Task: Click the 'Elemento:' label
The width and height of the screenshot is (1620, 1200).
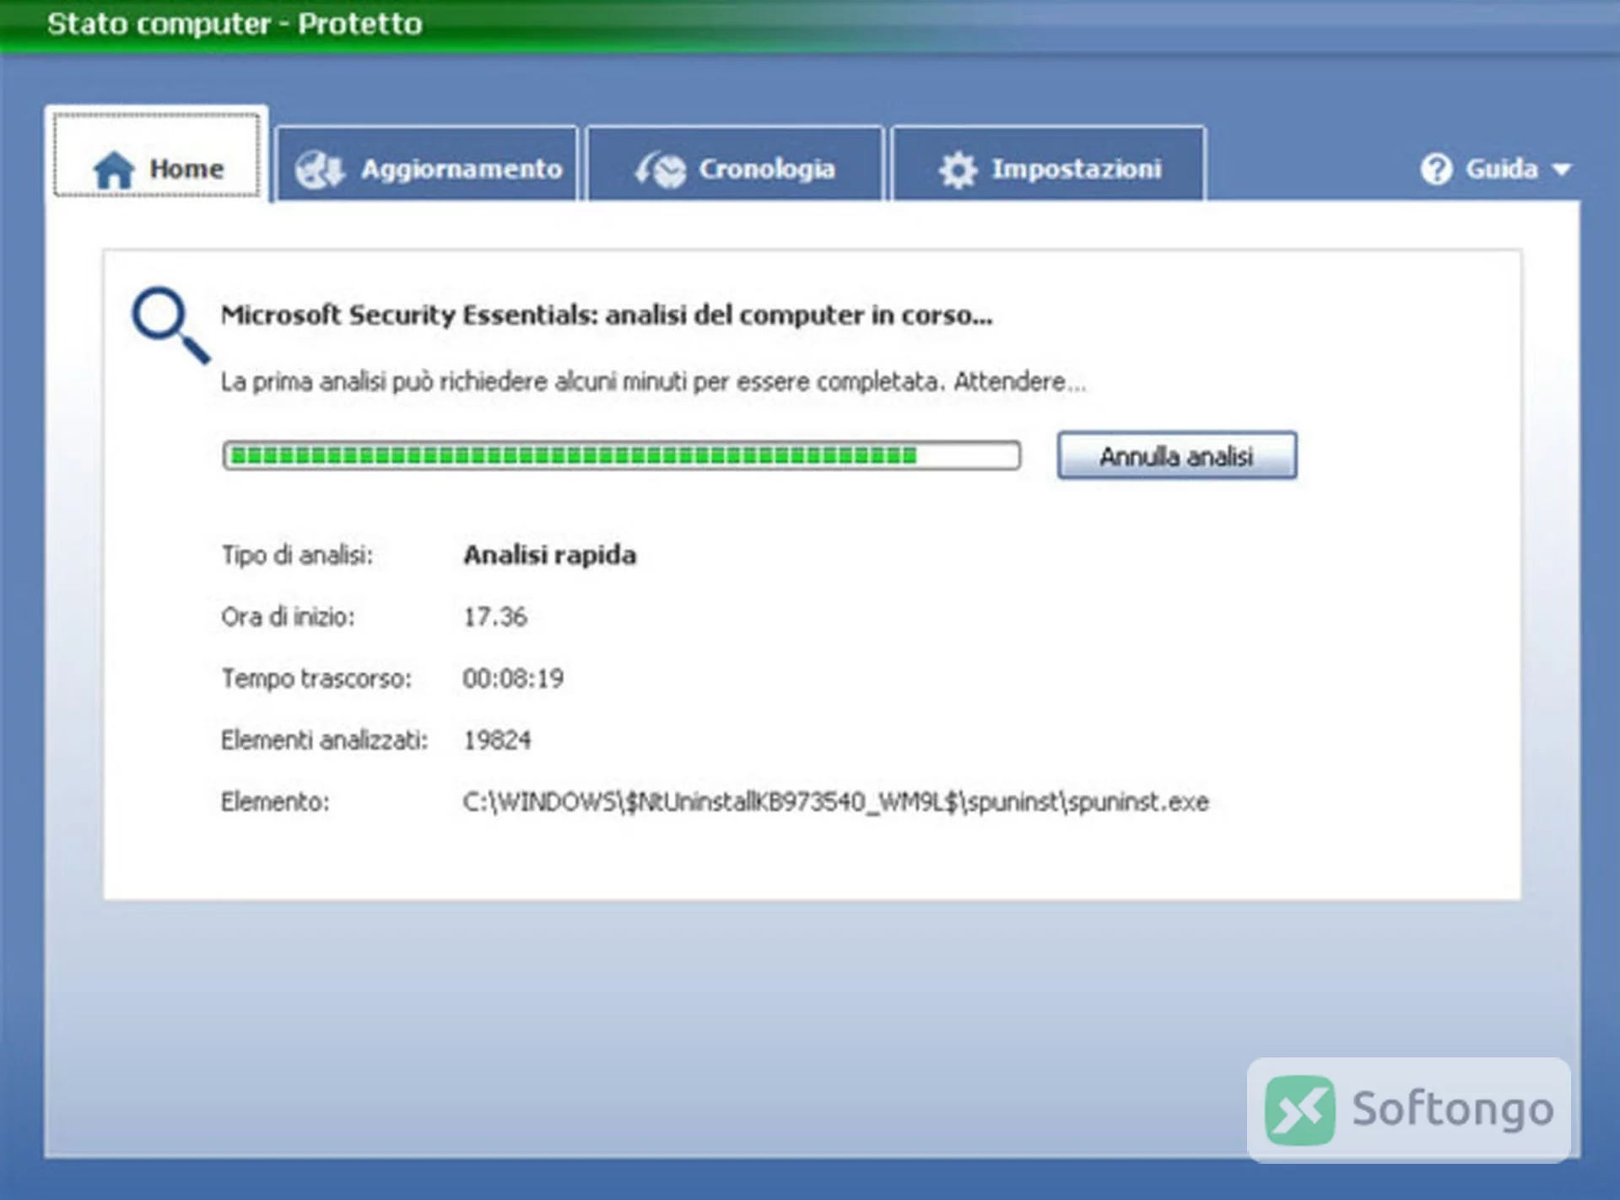Action: pyautogui.click(x=275, y=801)
